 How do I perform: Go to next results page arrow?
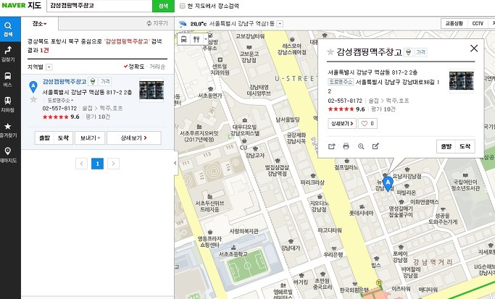pyautogui.click(x=113, y=164)
